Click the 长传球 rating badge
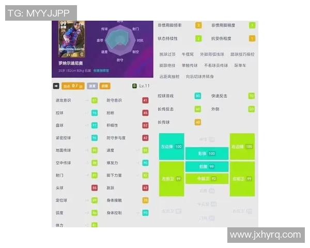This screenshot has height=248, width=310. tap(198, 122)
